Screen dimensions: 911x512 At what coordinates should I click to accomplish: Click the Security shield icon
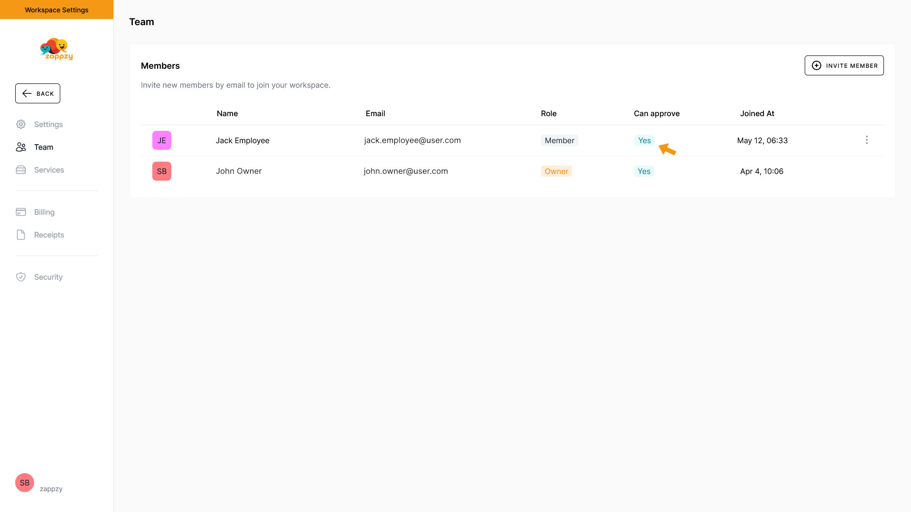pos(21,277)
